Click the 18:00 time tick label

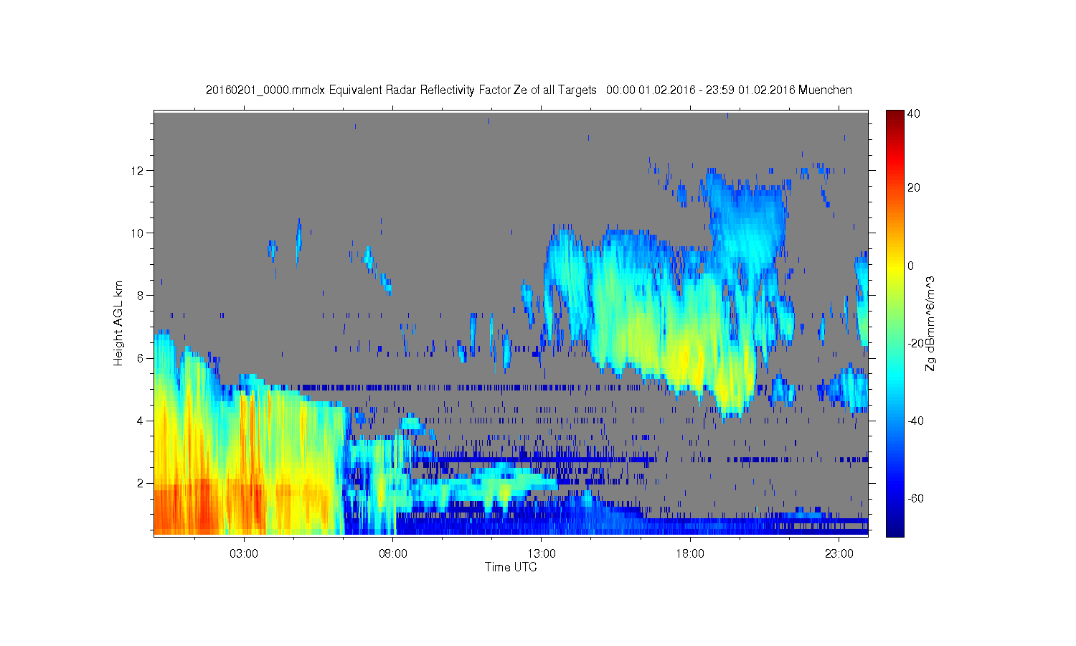point(690,554)
